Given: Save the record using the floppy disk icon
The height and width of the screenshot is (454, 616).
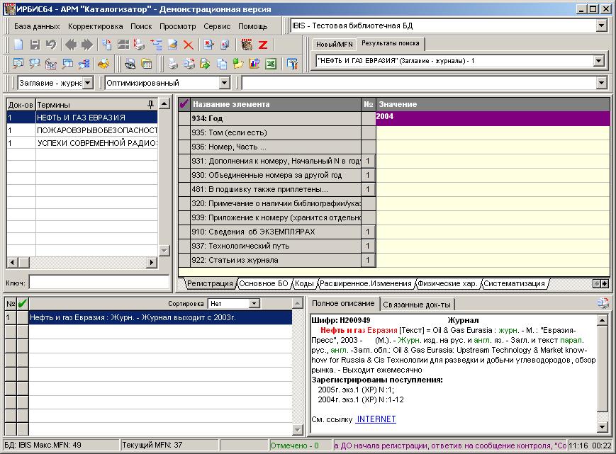Looking at the screenshot, I should click(x=35, y=45).
